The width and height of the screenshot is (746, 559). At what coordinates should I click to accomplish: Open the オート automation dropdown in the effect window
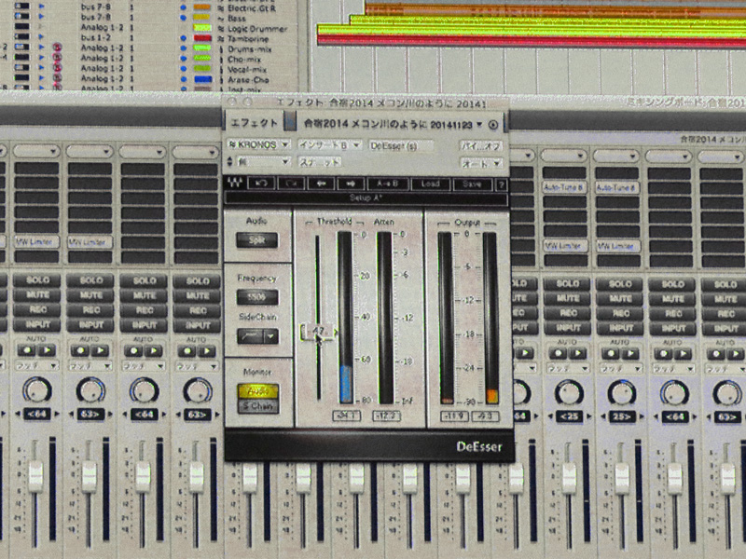(x=481, y=164)
